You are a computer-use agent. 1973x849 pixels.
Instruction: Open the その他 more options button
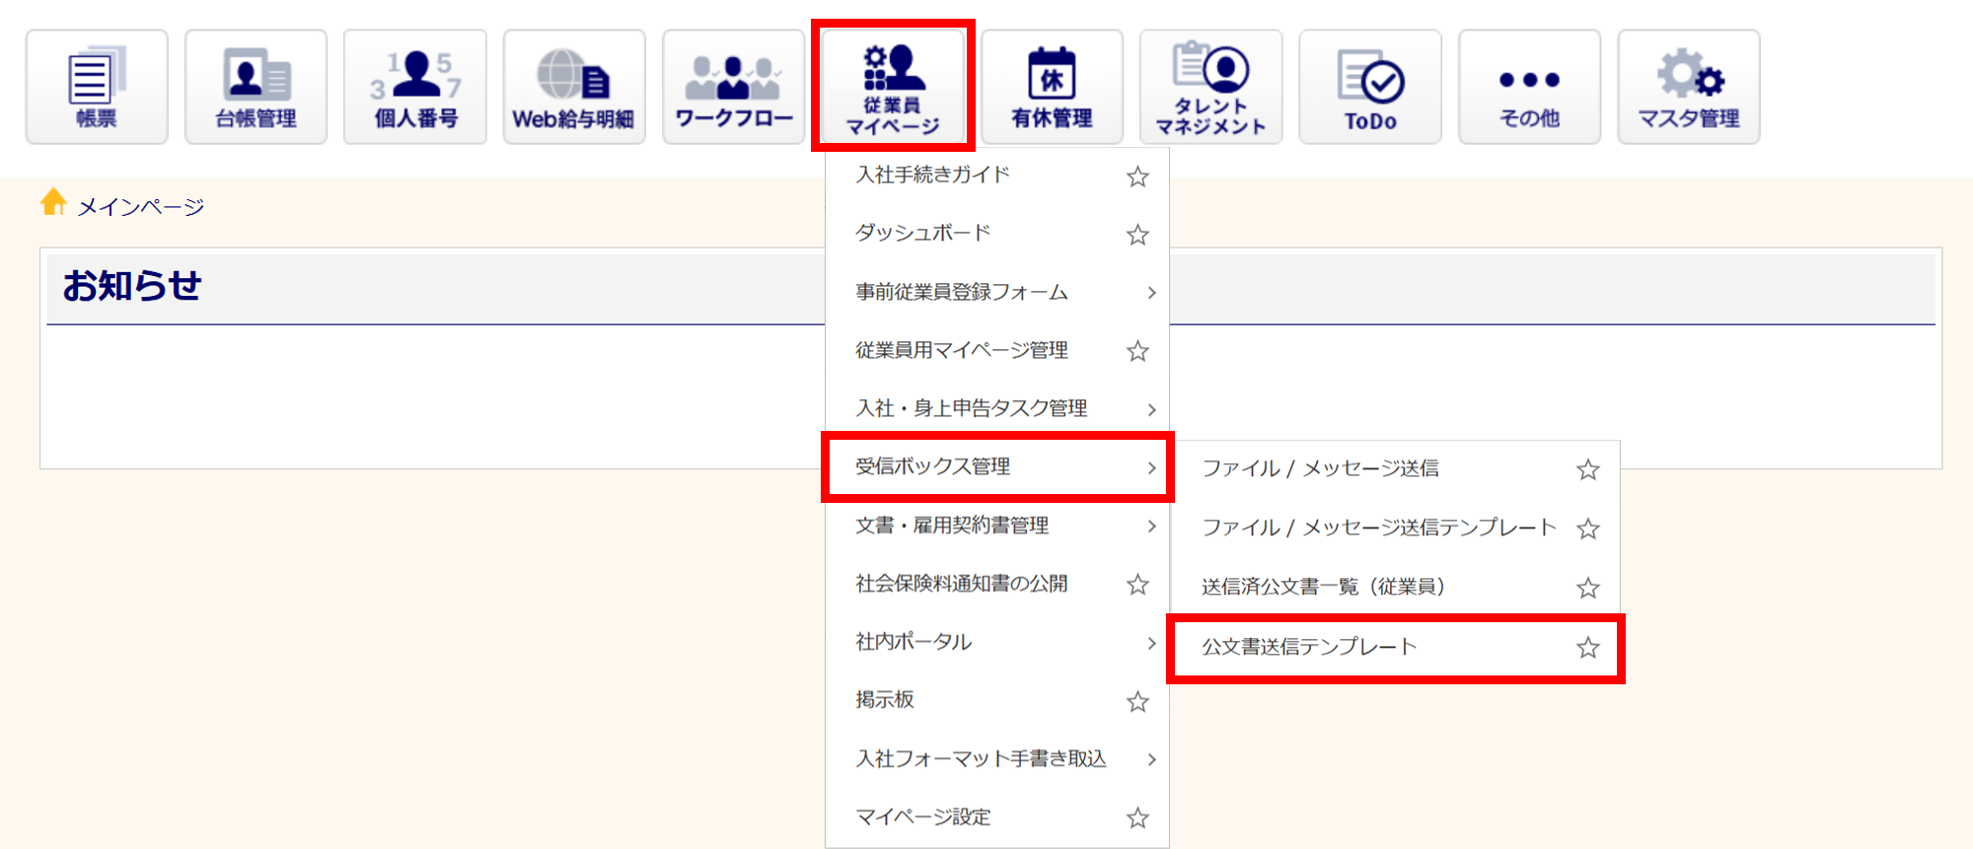point(1529,87)
